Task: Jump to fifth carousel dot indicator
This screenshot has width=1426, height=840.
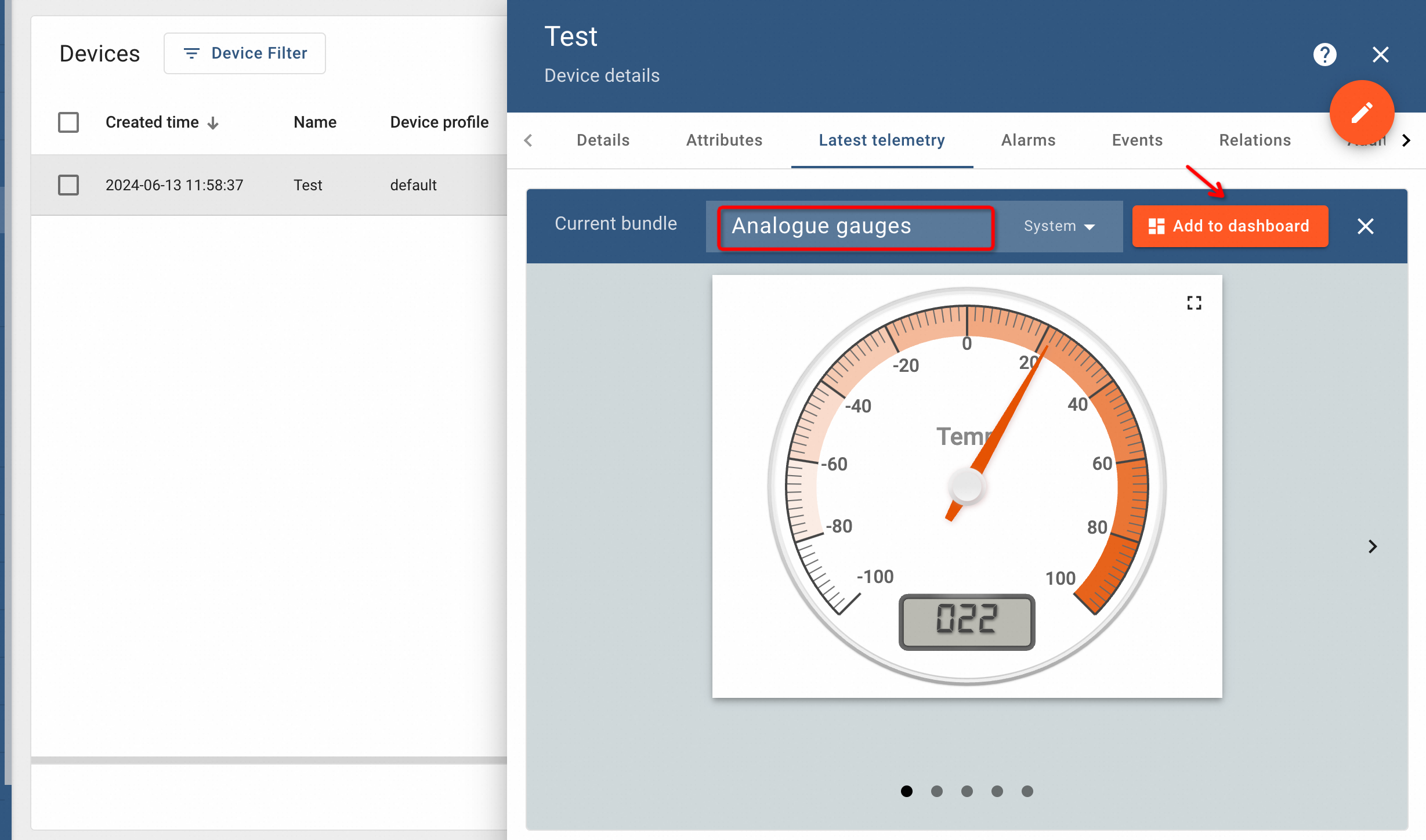Action: (x=1027, y=791)
